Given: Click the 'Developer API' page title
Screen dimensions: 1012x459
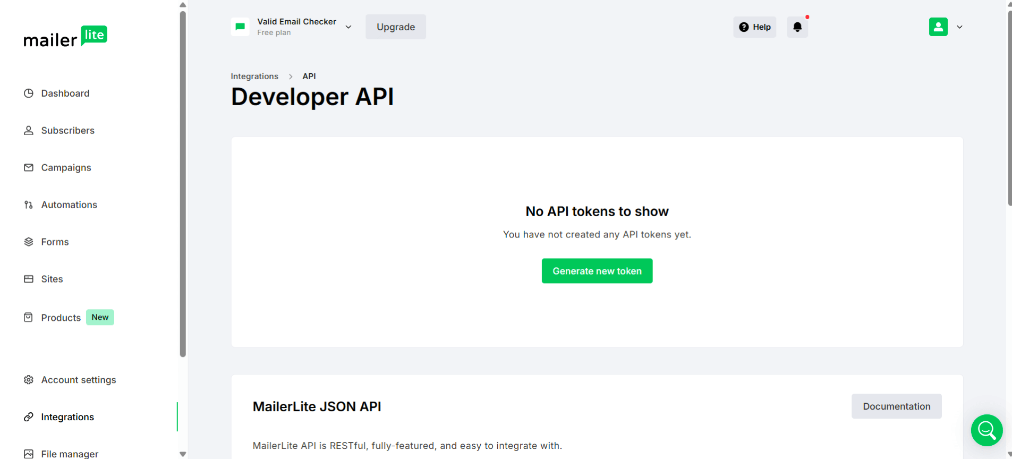Looking at the screenshot, I should pos(312,97).
